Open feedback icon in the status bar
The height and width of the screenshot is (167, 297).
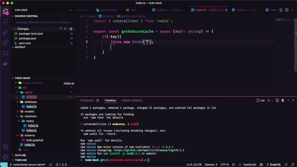tap(286, 165)
